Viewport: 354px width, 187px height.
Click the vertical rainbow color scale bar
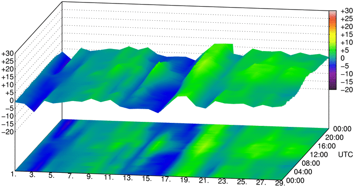[x=333, y=50]
